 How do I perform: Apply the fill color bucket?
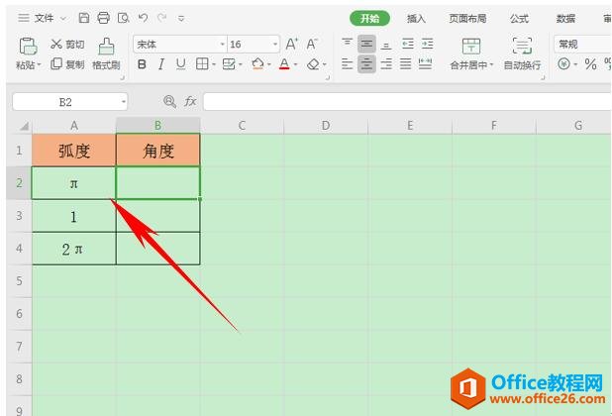click(257, 64)
